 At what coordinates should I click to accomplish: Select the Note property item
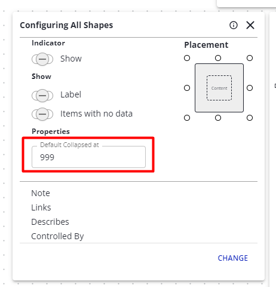pos(41,193)
